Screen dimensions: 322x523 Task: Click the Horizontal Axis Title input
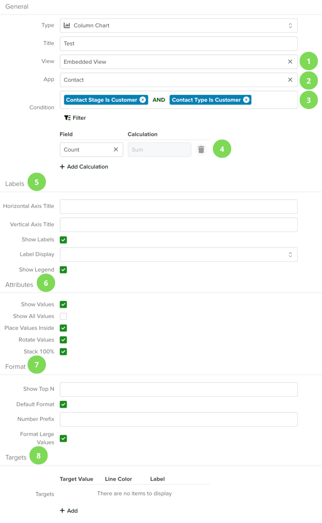pyautogui.click(x=179, y=206)
